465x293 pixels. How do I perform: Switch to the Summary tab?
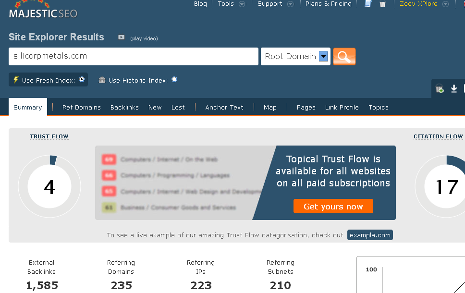[28, 107]
